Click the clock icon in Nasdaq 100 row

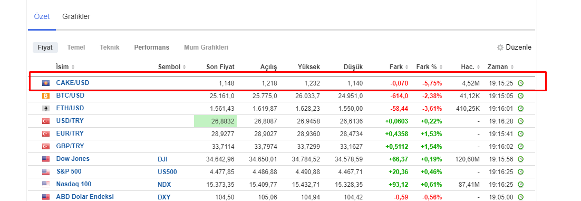pos(520,184)
